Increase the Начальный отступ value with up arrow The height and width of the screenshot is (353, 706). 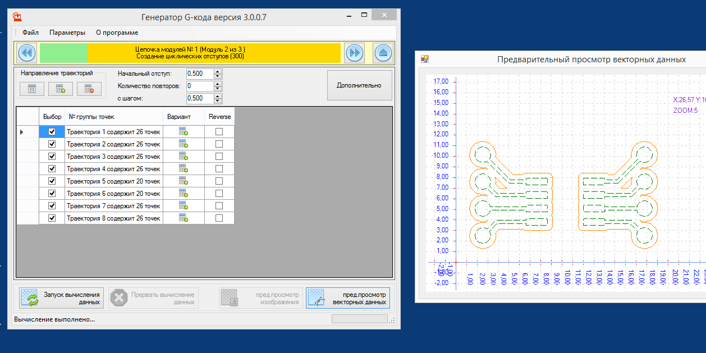click(218, 71)
